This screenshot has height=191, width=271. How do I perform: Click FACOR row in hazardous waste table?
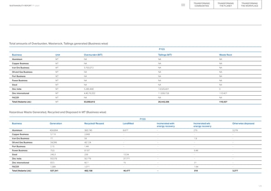(135, 167)
